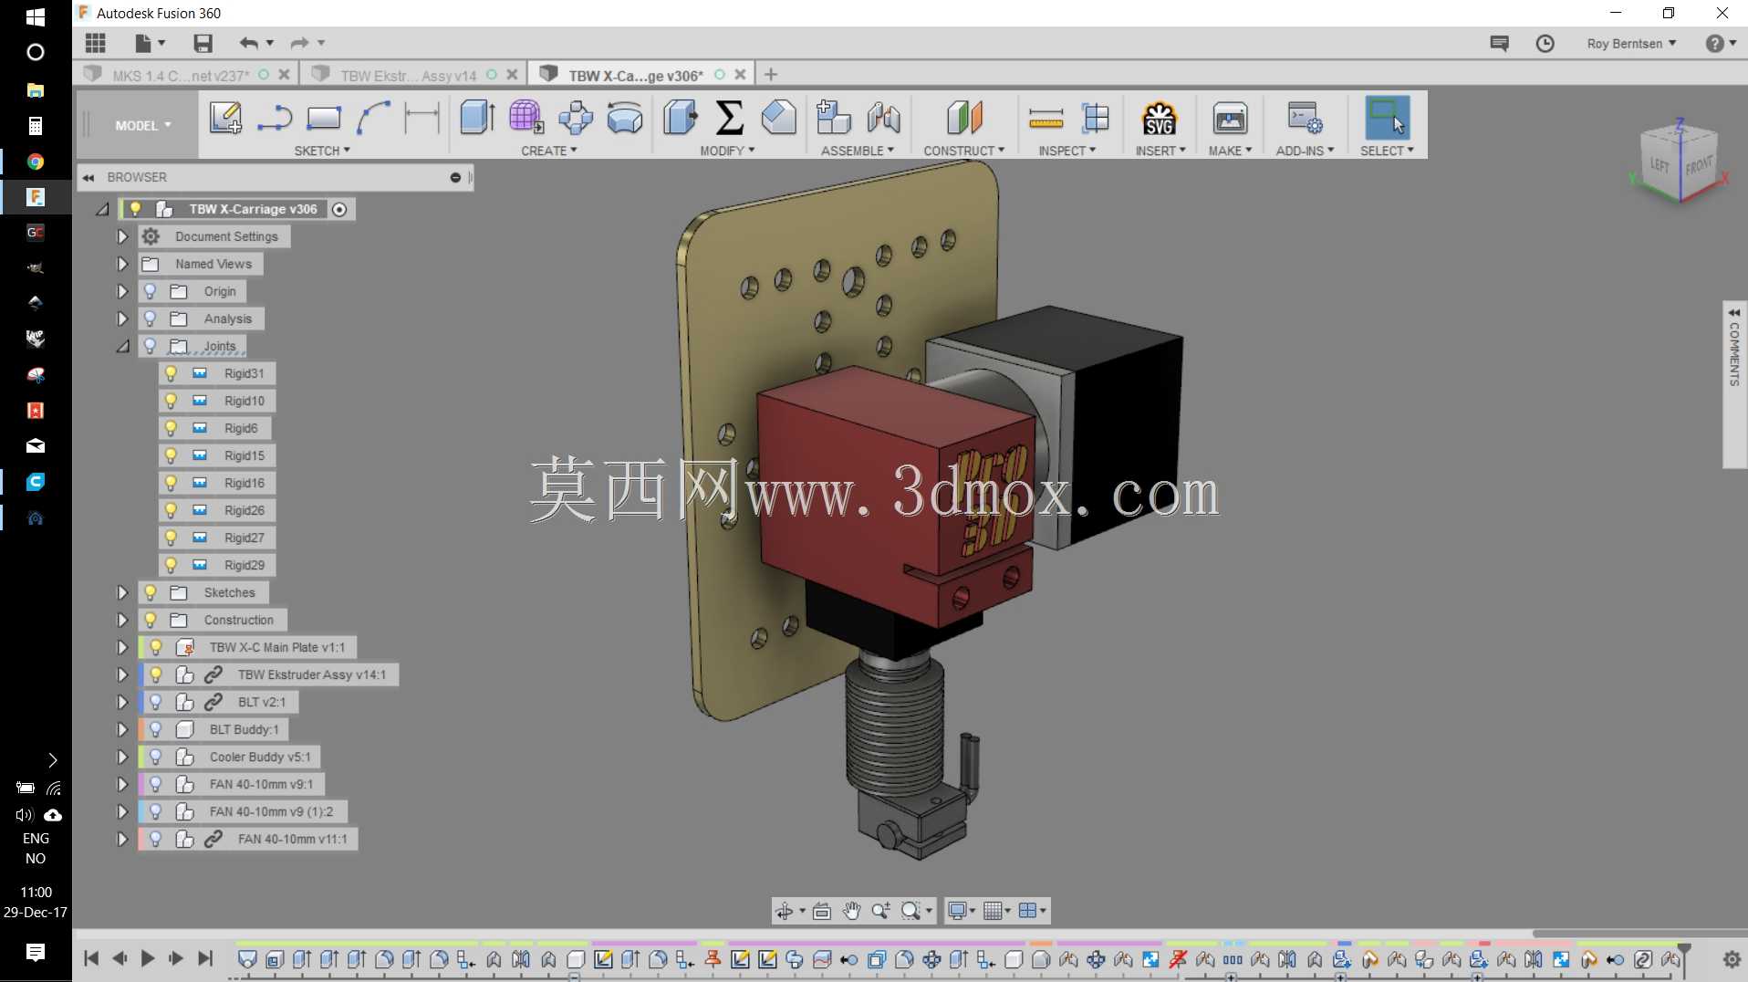Open the File menu dropdown
This screenshot has width=1748, height=982.
click(x=150, y=43)
